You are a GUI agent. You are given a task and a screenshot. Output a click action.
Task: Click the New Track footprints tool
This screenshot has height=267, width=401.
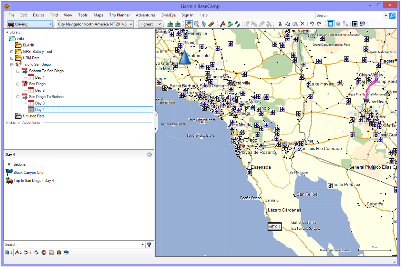(237, 24)
